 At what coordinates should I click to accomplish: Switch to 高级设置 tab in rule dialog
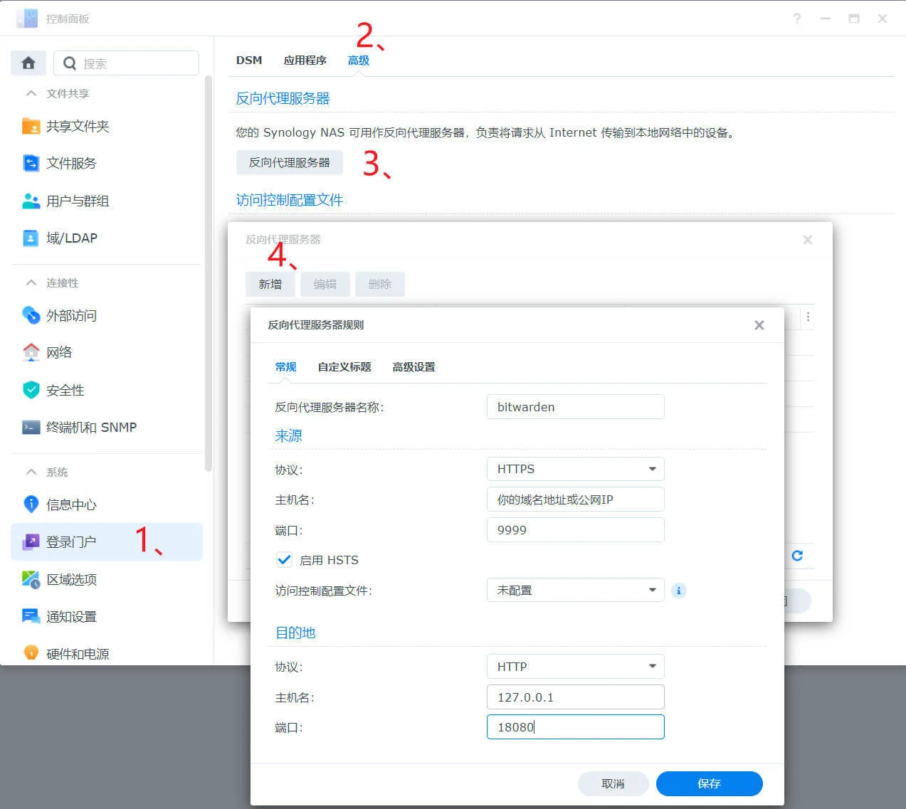pos(414,367)
